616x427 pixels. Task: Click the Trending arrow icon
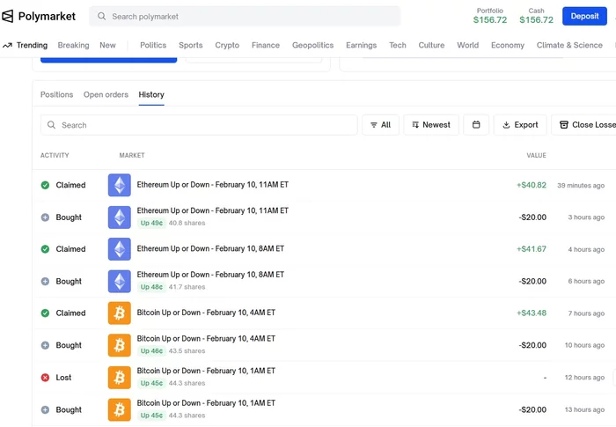[7, 46]
